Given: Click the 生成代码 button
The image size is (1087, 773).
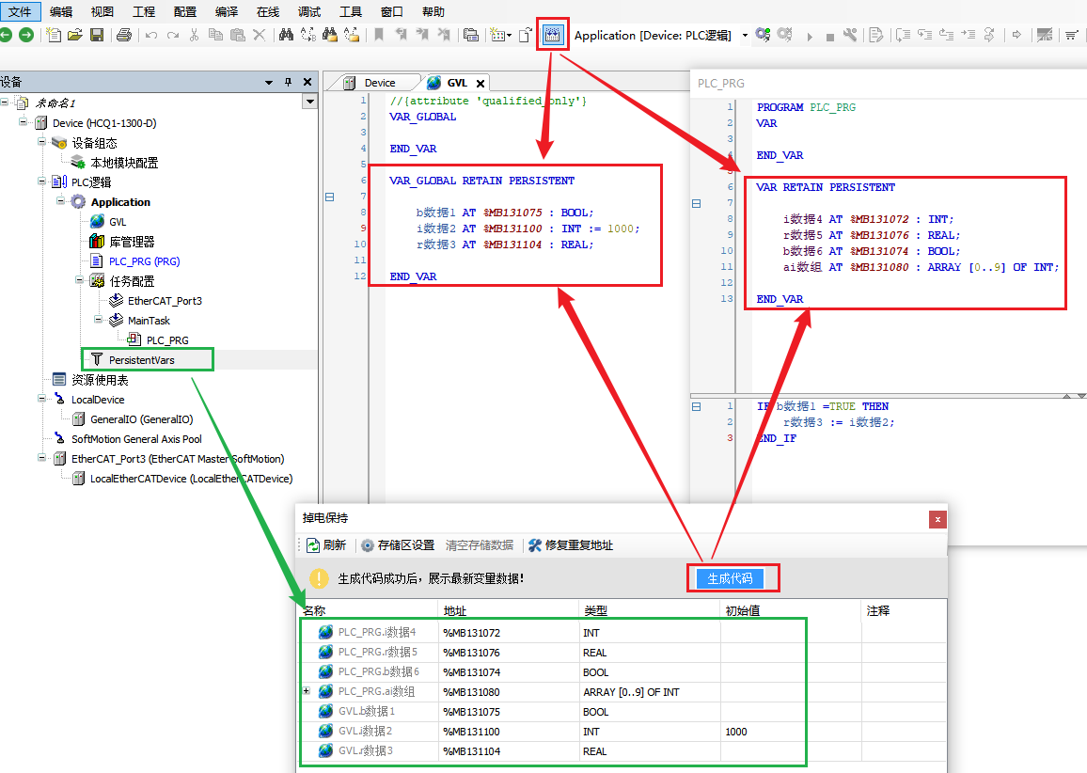Looking at the screenshot, I should click(730, 578).
